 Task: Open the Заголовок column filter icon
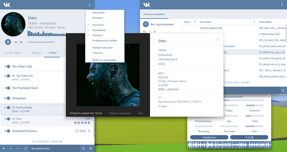[254, 22]
